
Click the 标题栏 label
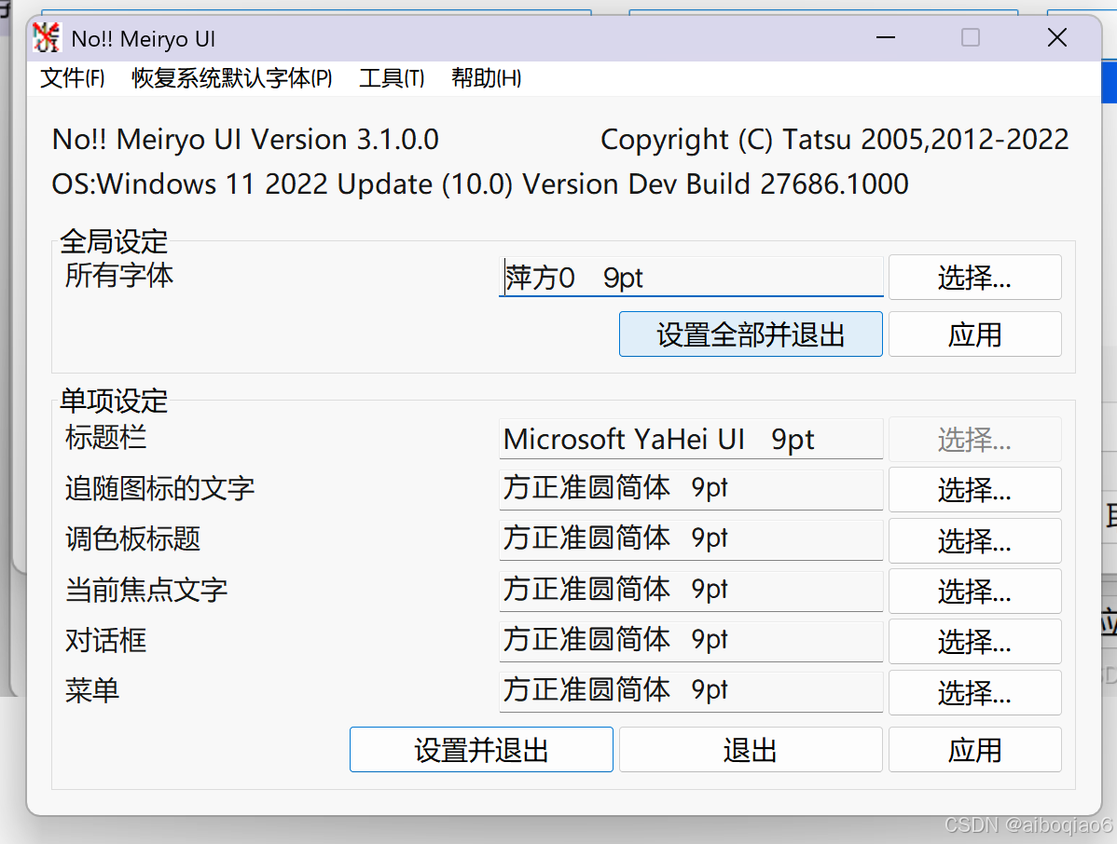click(x=105, y=437)
